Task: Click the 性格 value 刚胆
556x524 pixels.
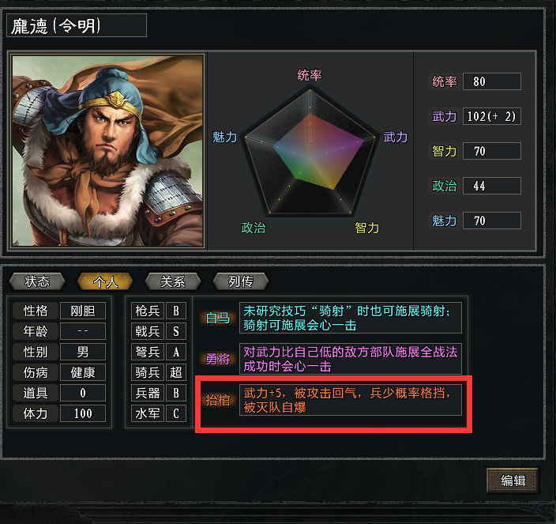Action: 83,311
